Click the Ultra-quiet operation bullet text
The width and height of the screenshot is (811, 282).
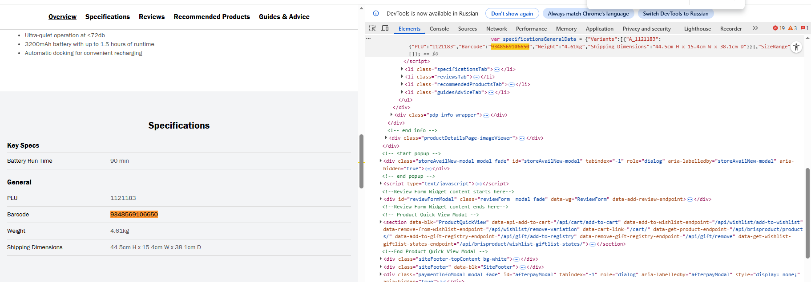click(x=65, y=35)
